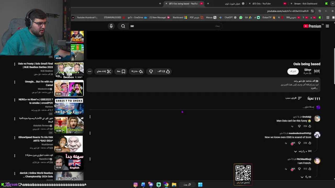Image resolution: width=335 pixels, height=188 pixels.
Task: Expand the description with the more link
Action: [x=314, y=88]
